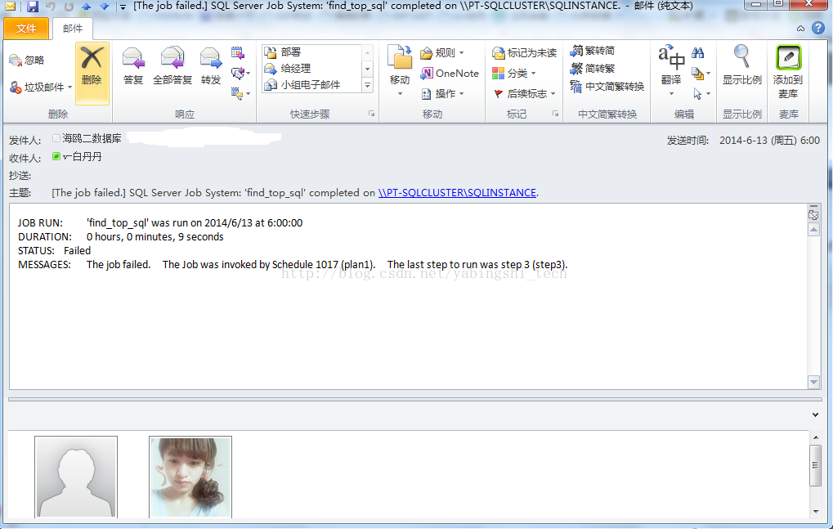Click 标记为未读 mark as unread

tap(524, 52)
